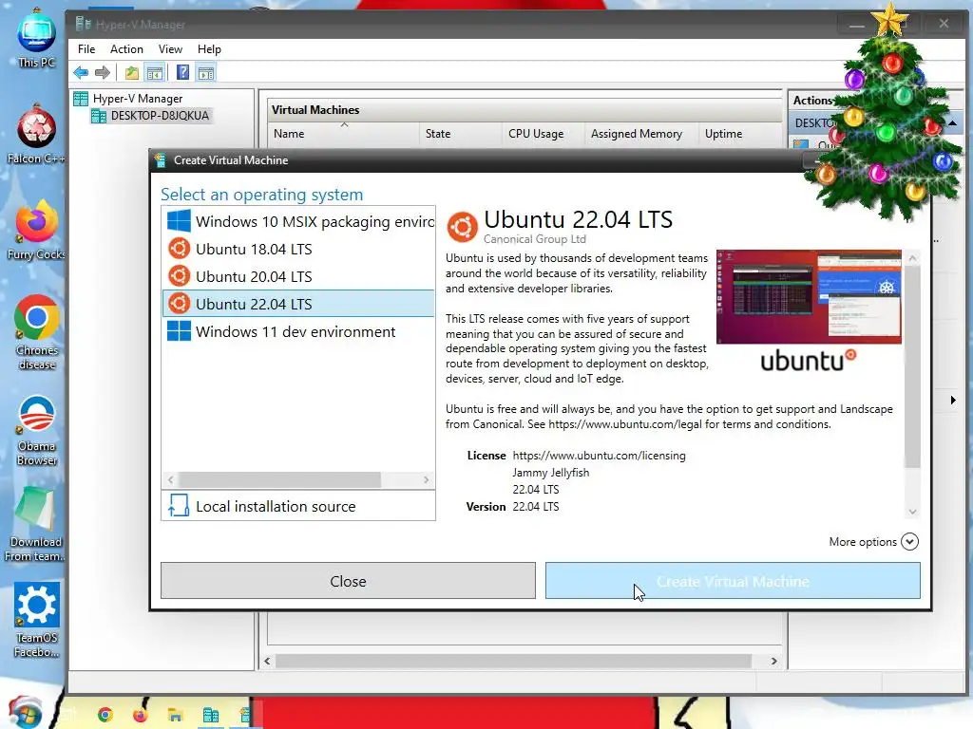Open the Help menu
973x729 pixels.
point(209,49)
